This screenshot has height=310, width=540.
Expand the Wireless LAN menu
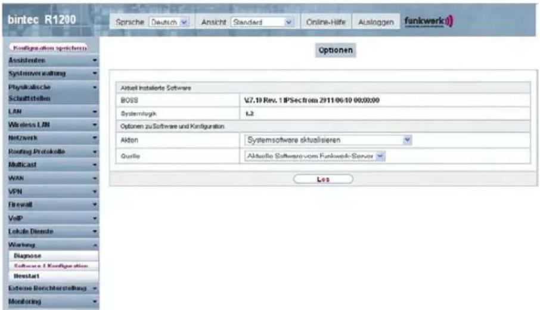pyautogui.click(x=52, y=125)
